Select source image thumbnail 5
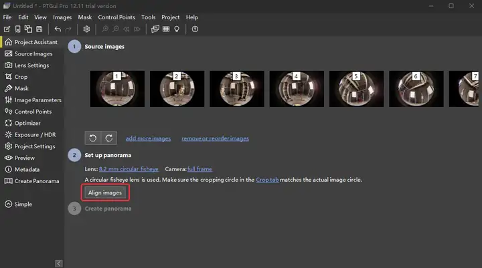The width and height of the screenshot is (482, 268). (356, 89)
